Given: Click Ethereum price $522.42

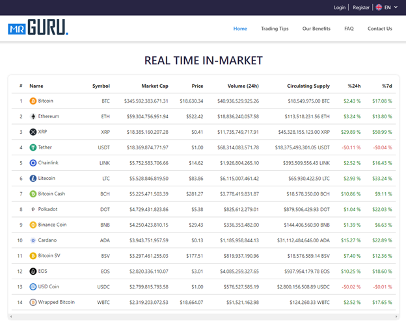Looking at the screenshot, I should 195,116.
